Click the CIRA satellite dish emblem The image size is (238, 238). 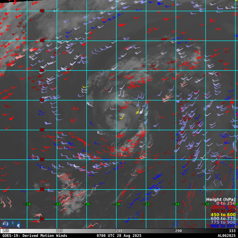[18, 225]
